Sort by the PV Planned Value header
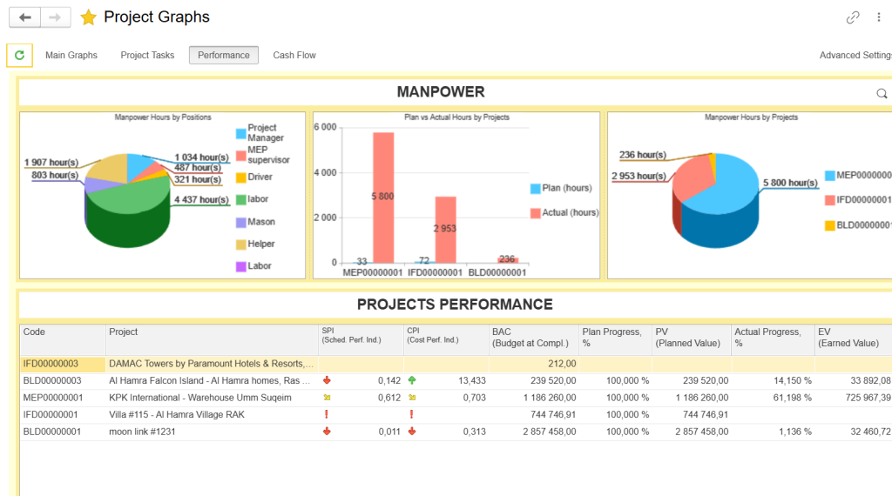This screenshot has height=496, width=892. 691,339
